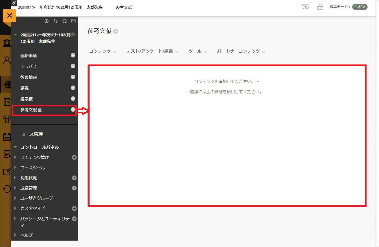Open the 掲示板 course menu link
This screenshot has width=379, height=247.
(x=26, y=99)
